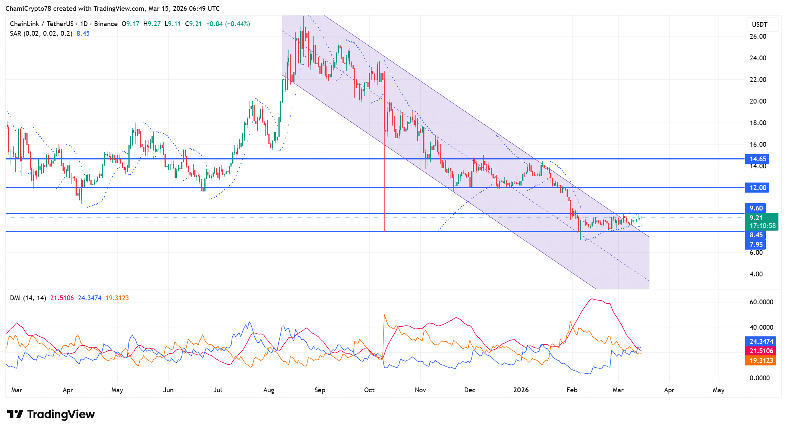Click the orange 19.3123 DMI value label

click(x=761, y=361)
